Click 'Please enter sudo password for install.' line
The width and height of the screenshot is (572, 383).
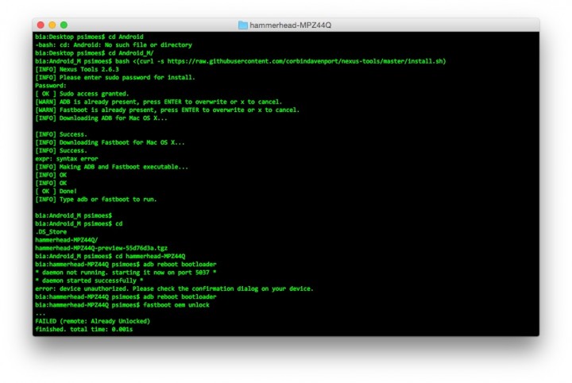tap(115, 77)
